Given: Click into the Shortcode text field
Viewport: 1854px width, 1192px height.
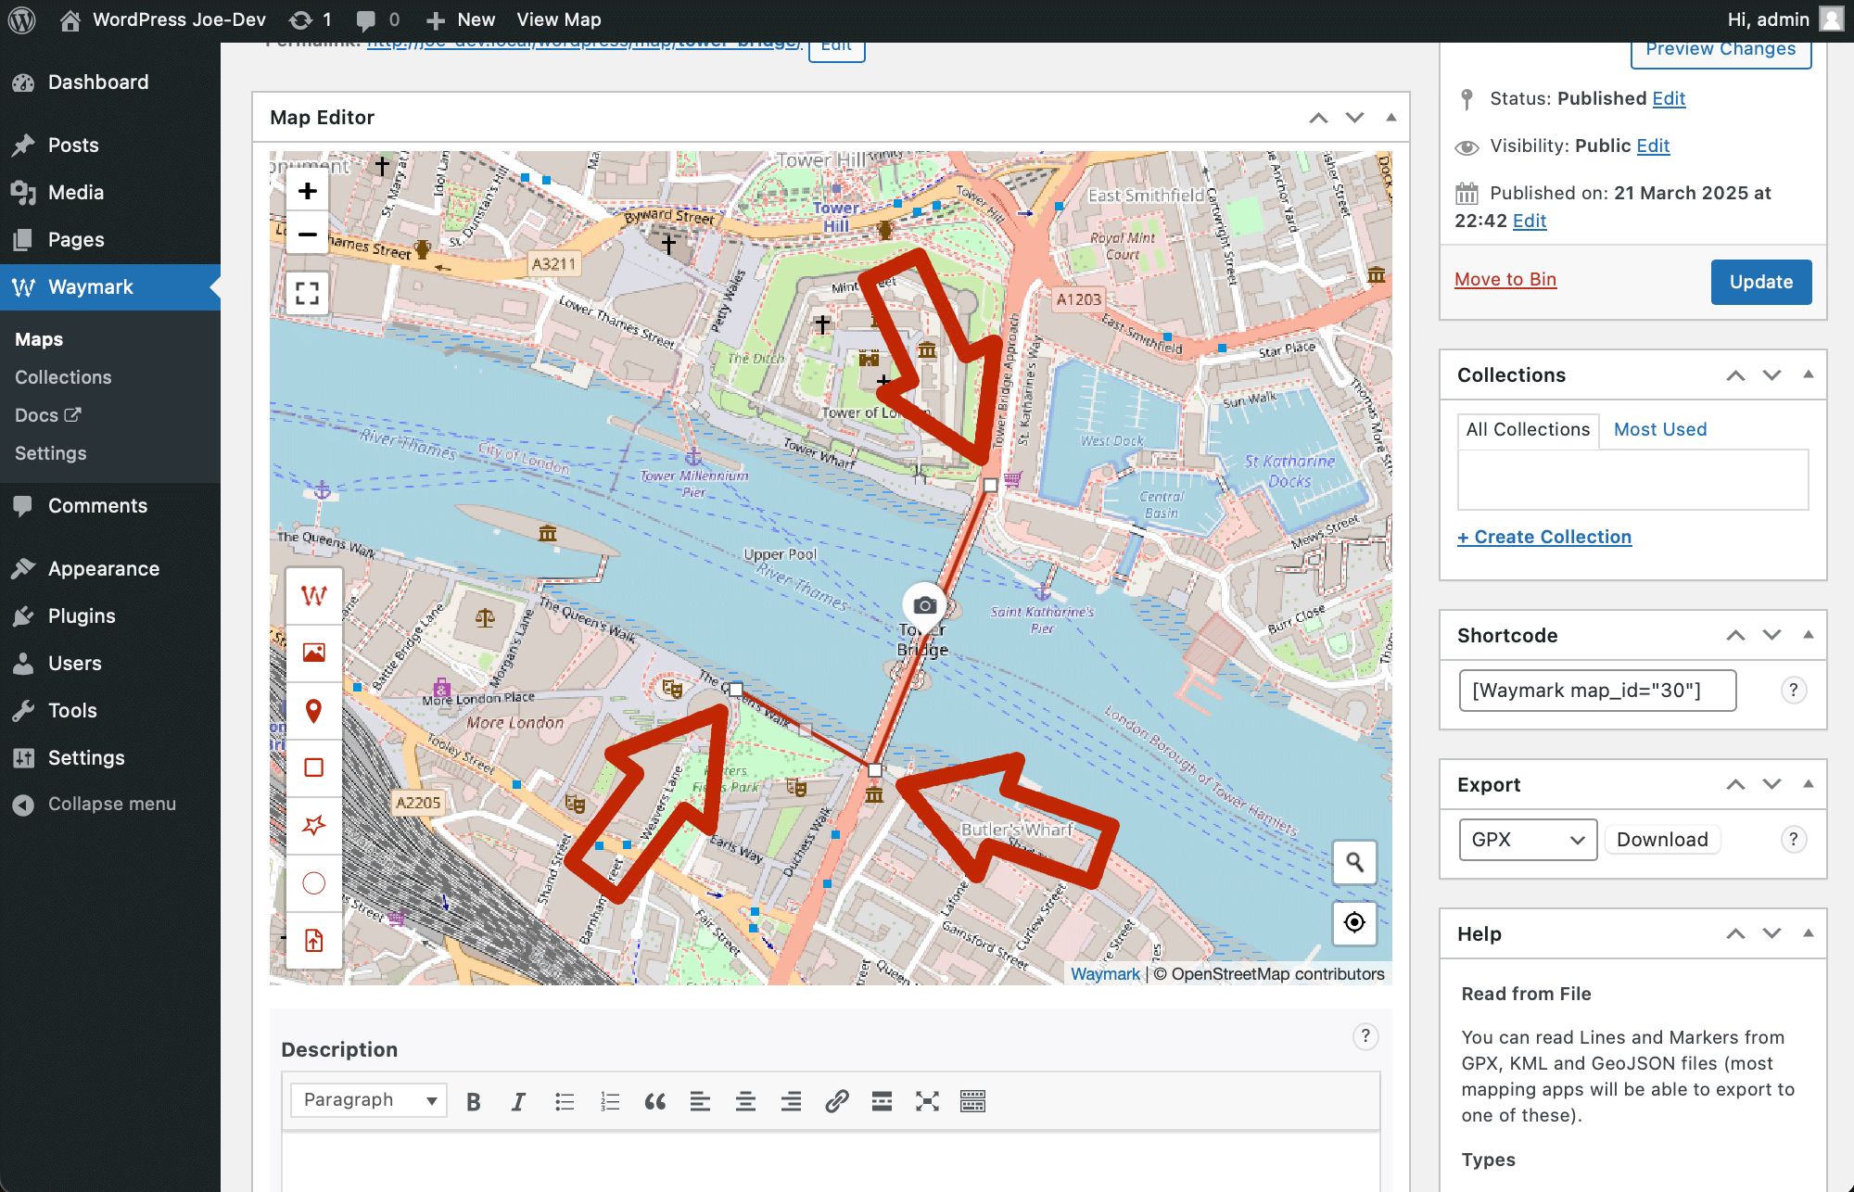Looking at the screenshot, I should point(1596,691).
